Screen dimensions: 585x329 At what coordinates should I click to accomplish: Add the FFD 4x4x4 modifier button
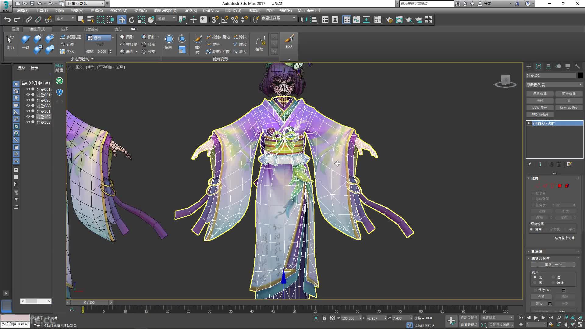(540, 115)
